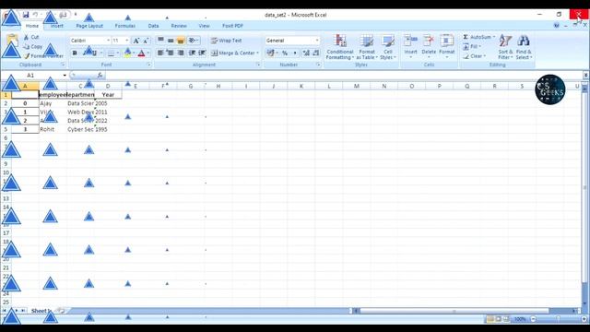The width and height of the screenshot is (590, 332).
Task: Click the Align Text Right icon
Action: pos(181,53)
